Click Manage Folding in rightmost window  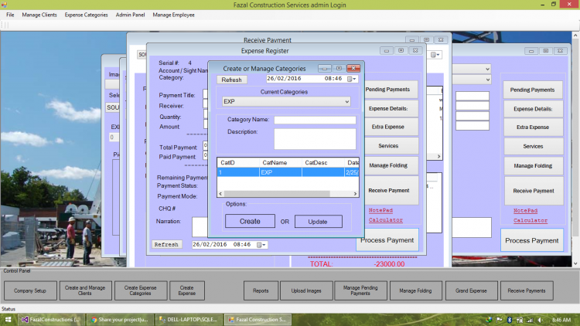tap(533, 166)
